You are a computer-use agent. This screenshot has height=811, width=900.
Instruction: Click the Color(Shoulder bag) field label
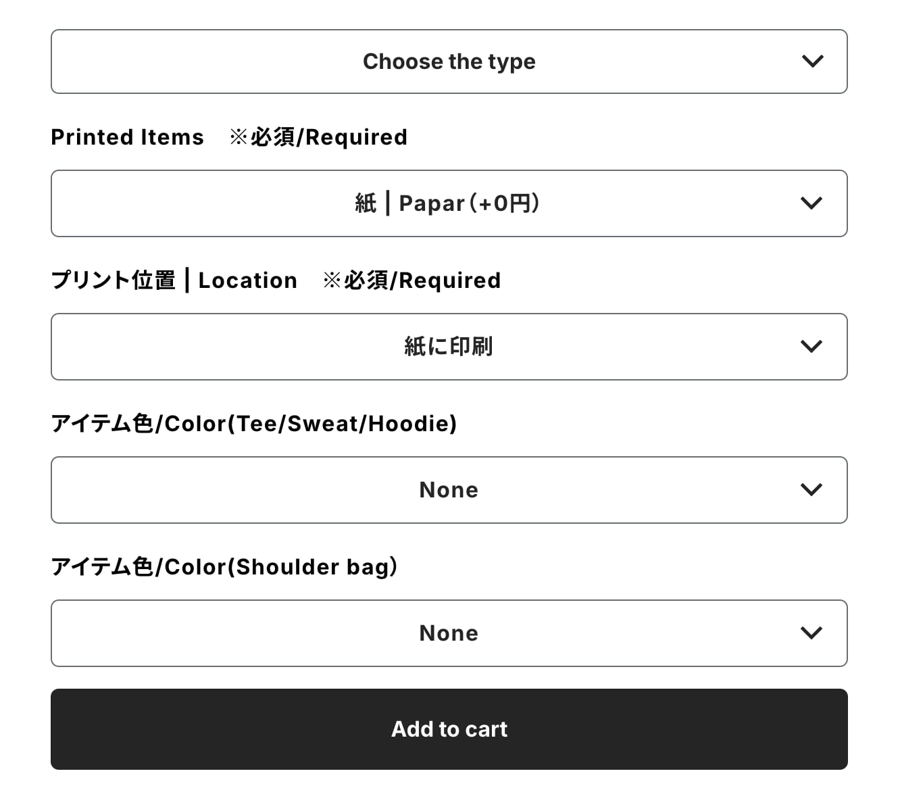[x=224, y=567]
